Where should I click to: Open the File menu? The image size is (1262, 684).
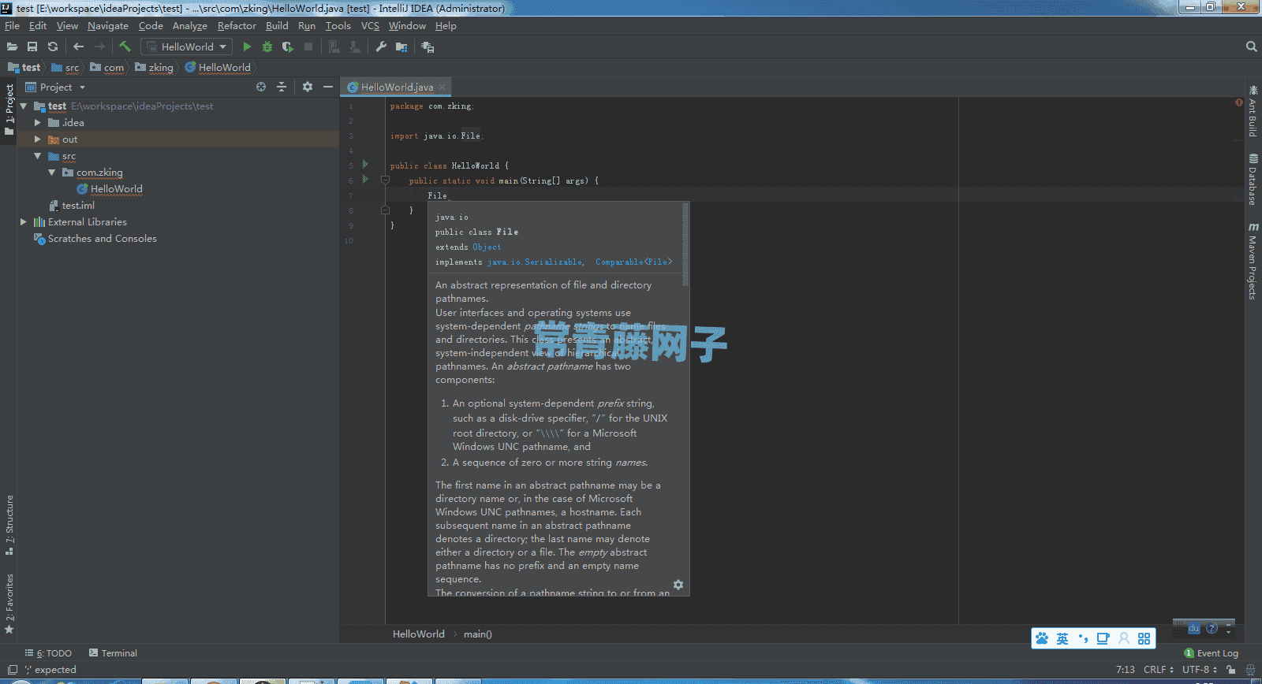(12, 26)
